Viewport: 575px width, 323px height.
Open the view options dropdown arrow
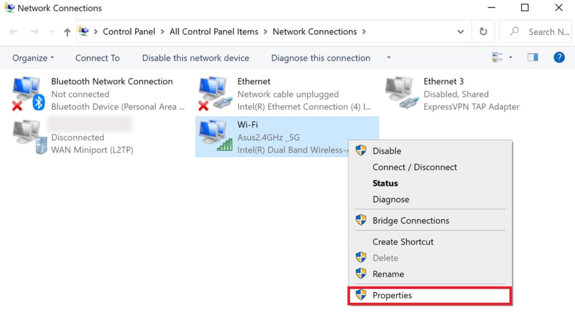[511, 57]
